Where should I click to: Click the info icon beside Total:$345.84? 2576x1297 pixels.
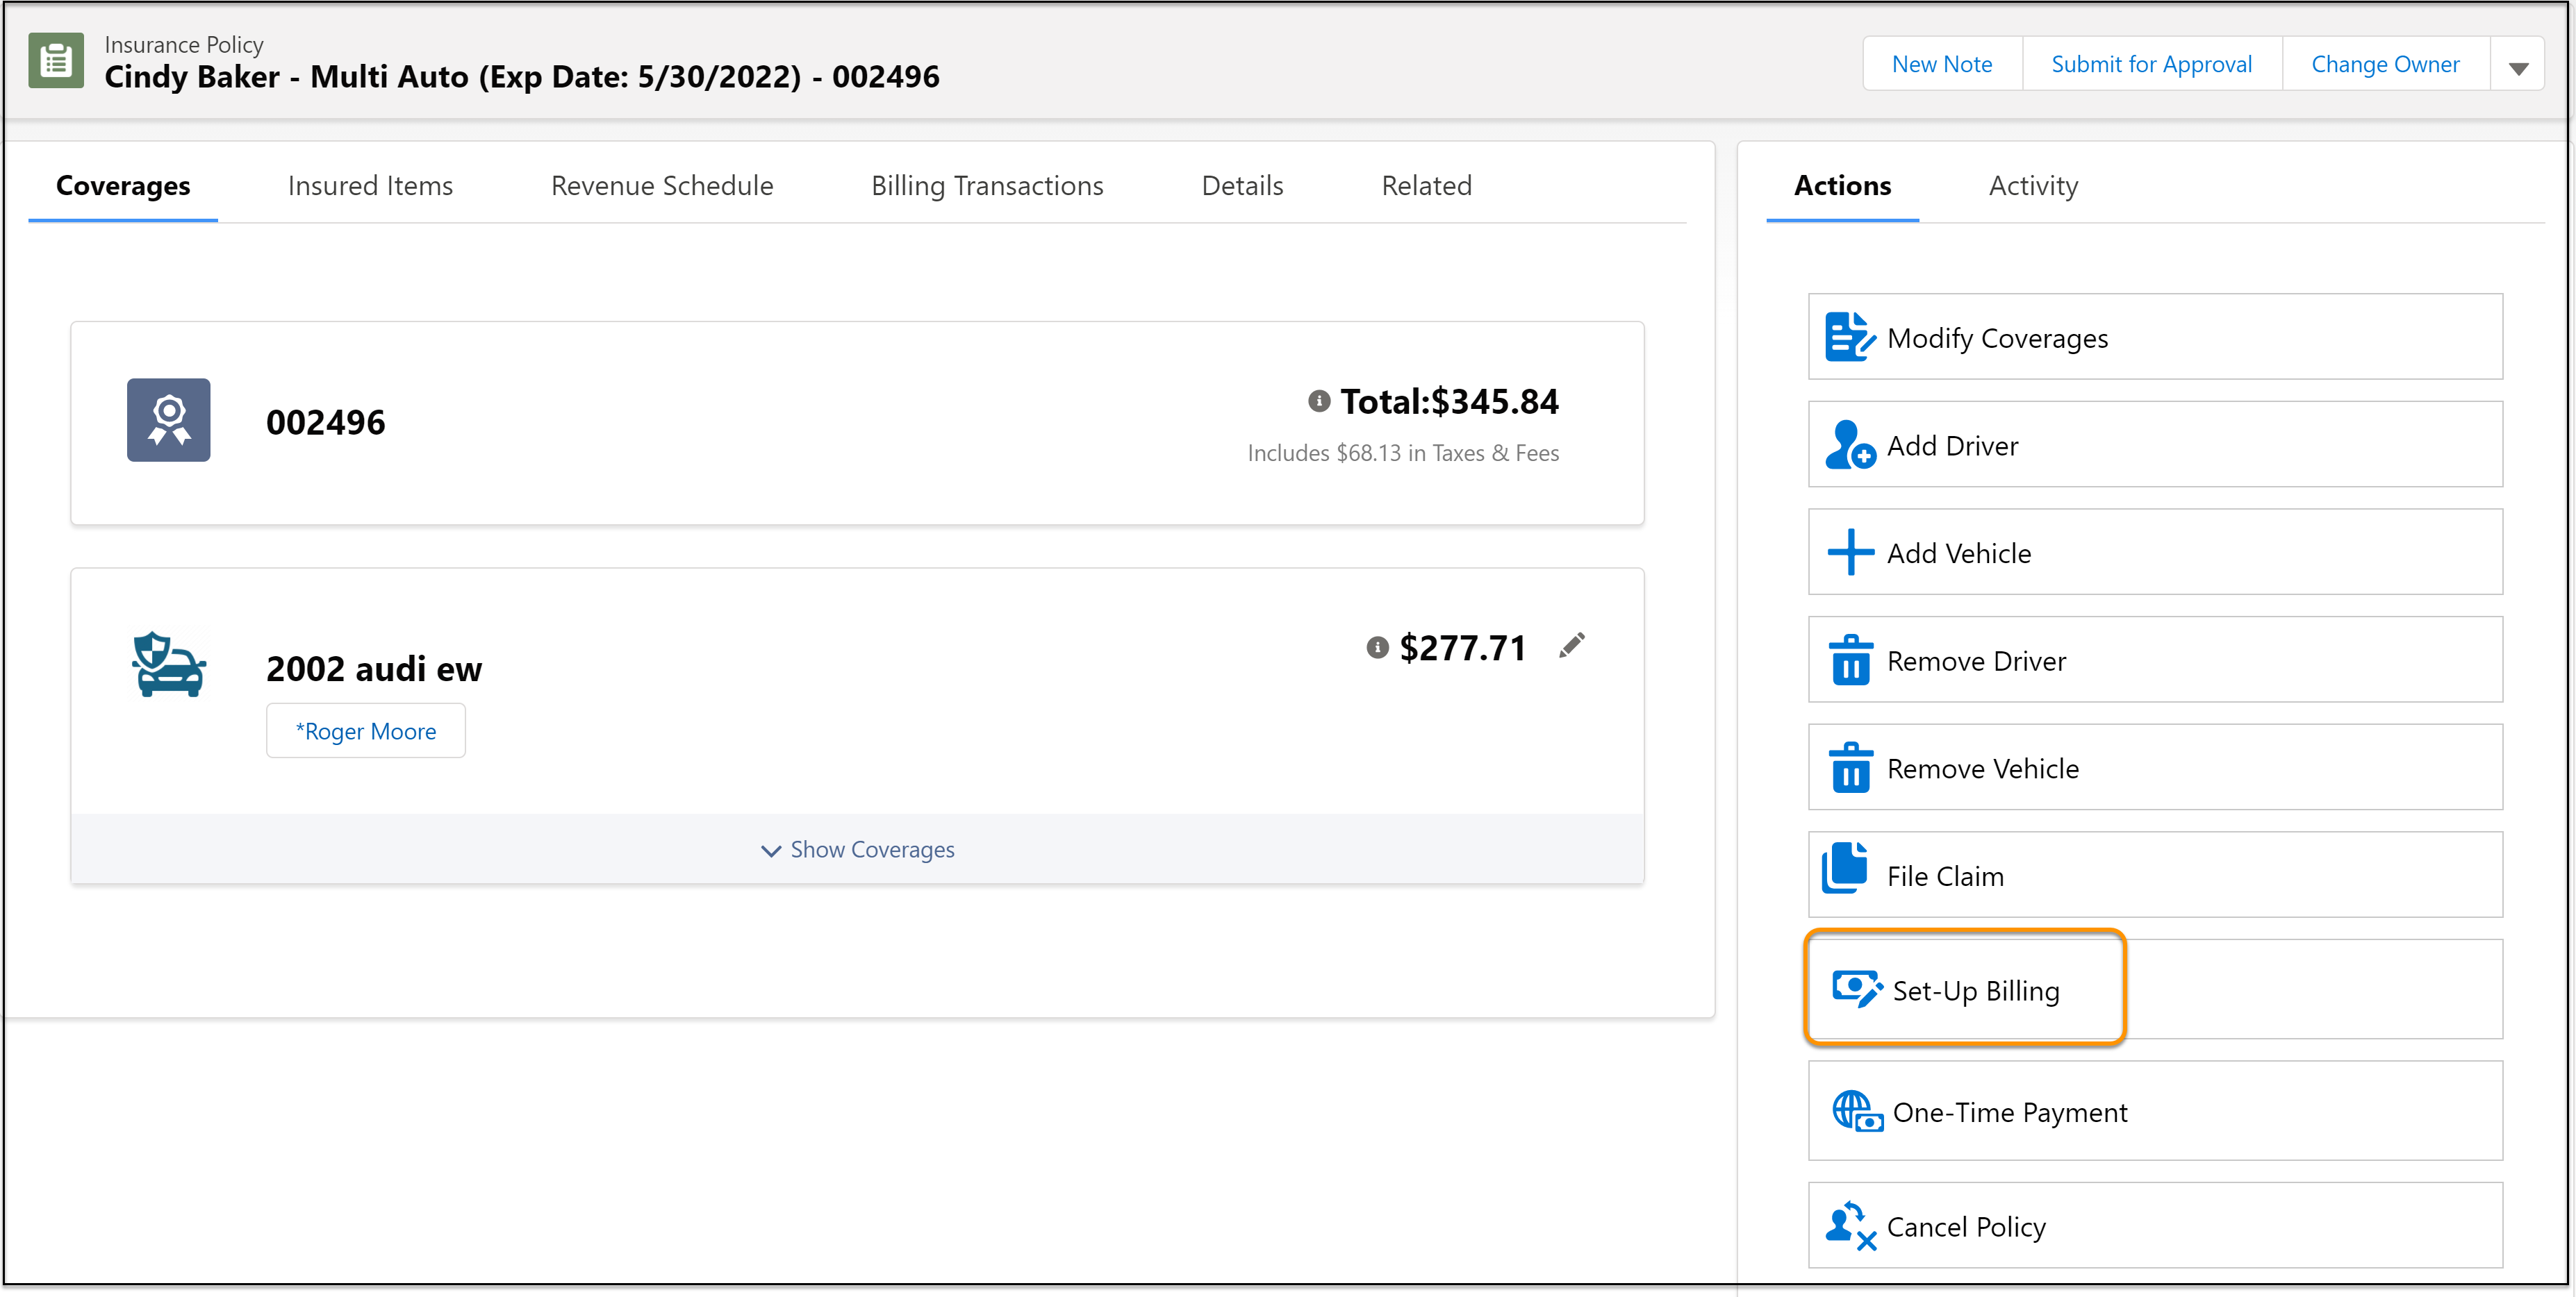pos(1319,401)
